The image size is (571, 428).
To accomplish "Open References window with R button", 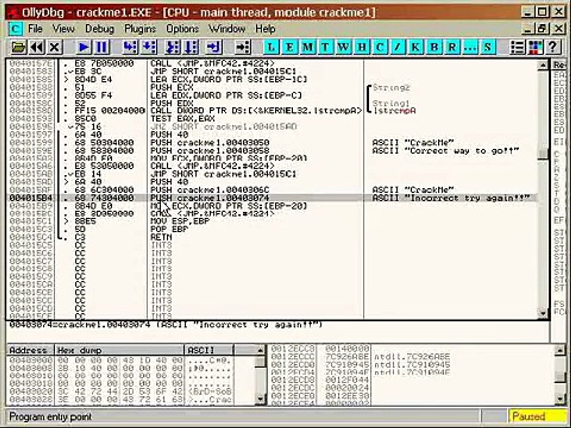I will (x=452, y=47).
